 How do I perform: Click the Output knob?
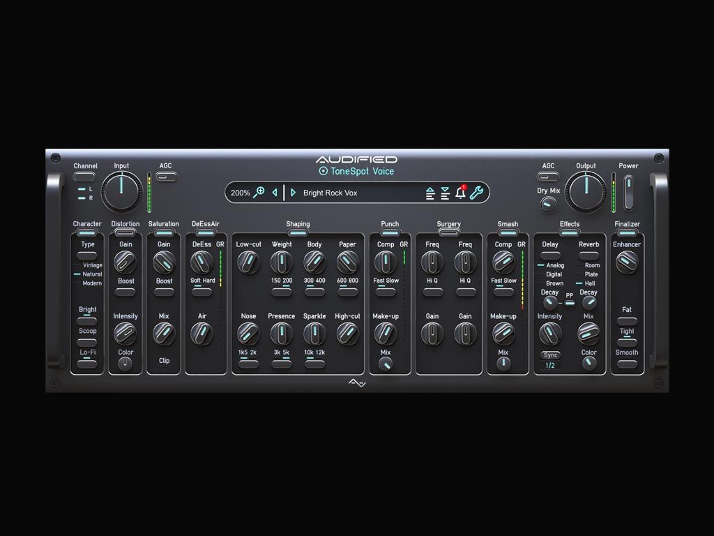coord(586,192)
